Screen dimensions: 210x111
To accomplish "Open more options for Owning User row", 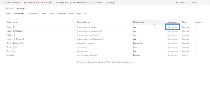I will [x=72, y=51].
